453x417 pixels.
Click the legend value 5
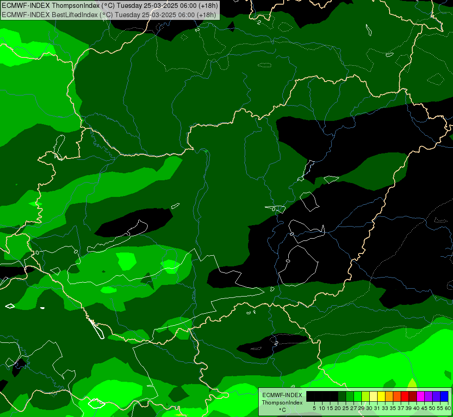[x=314, y=408]
